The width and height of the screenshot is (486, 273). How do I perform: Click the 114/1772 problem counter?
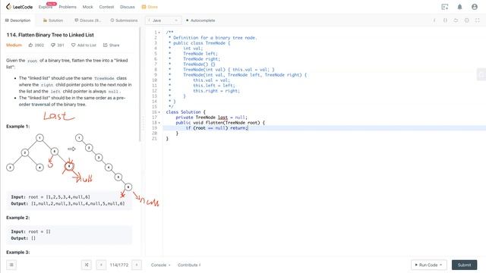point(118,265)
